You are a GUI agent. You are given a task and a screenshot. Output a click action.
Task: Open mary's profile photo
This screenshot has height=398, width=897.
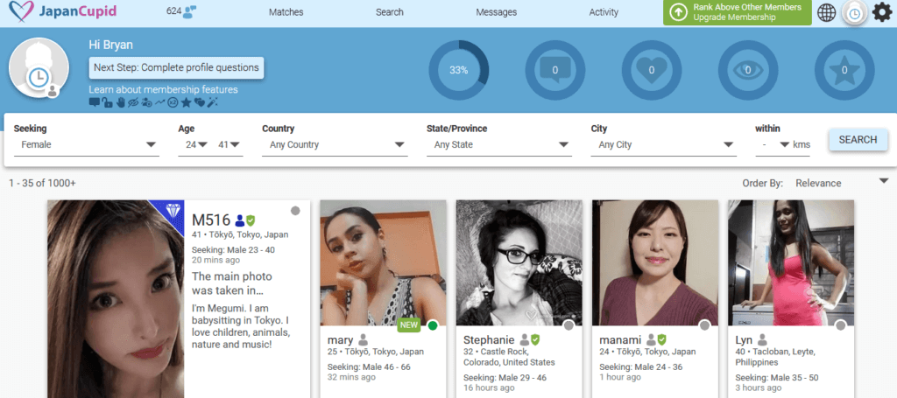pos(383,262)
